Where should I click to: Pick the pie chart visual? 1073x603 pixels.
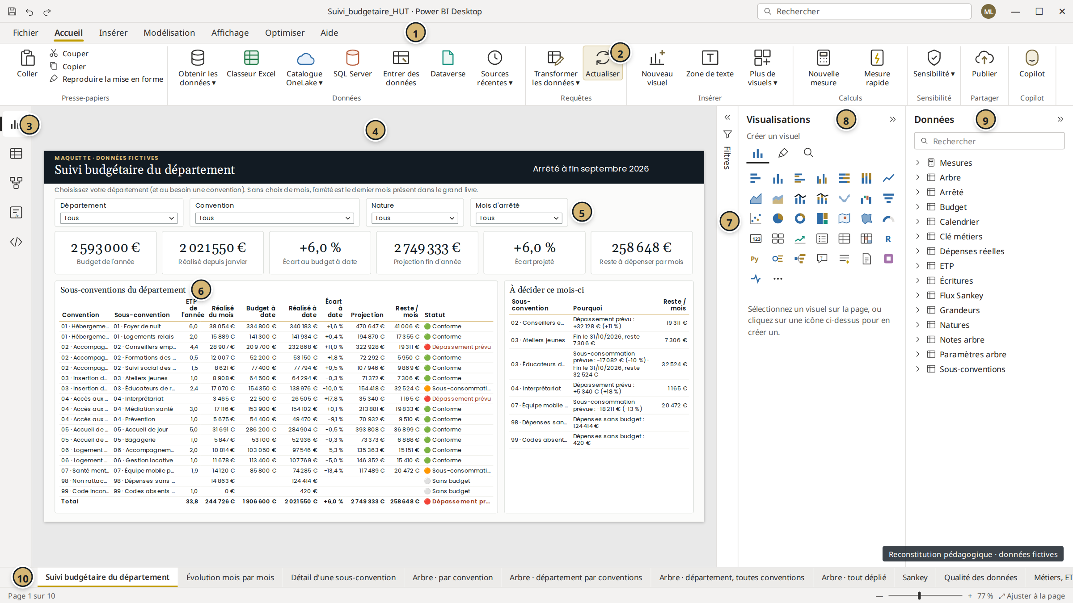pos(777,218)
